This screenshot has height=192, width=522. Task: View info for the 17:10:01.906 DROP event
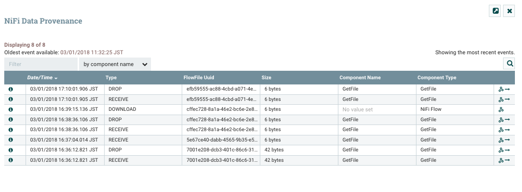tap(10, 89)
